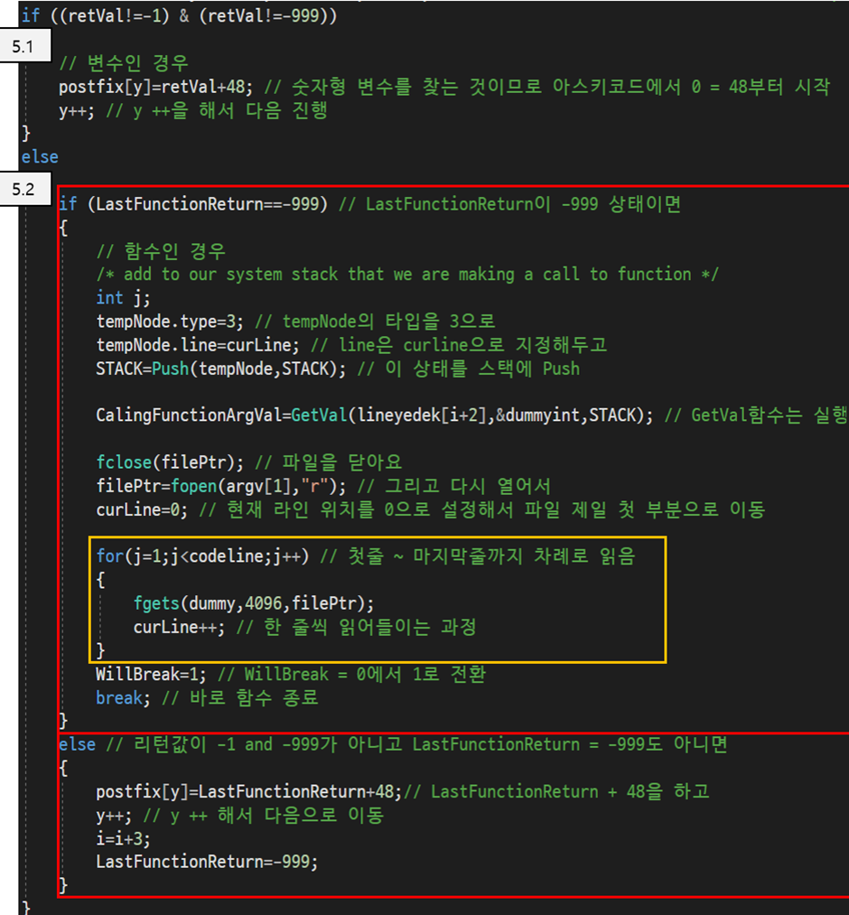The image size is (849, 915).
Task: Click the comment '// 변수인 경우'
Action: pyautogui.click(x=123, y=63)
